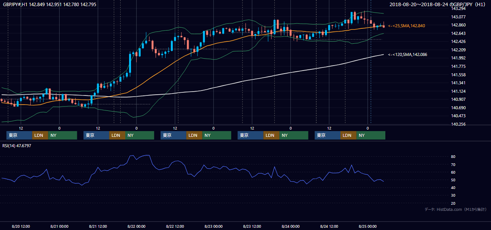The image size is (491, 230).
Task: Click RSI axis level 50
Action: (x=453, y=180)
